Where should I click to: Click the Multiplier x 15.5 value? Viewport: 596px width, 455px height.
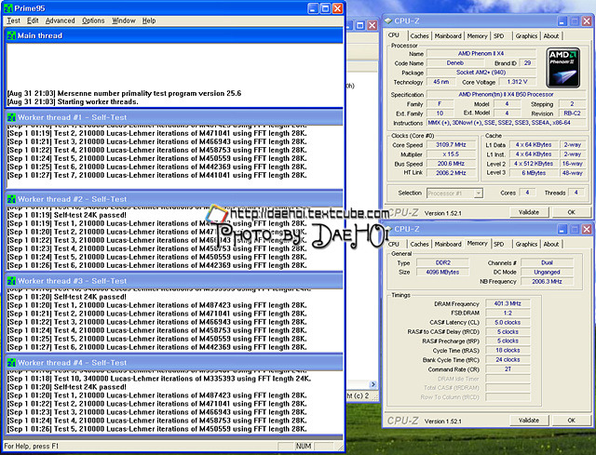[451, 154]
